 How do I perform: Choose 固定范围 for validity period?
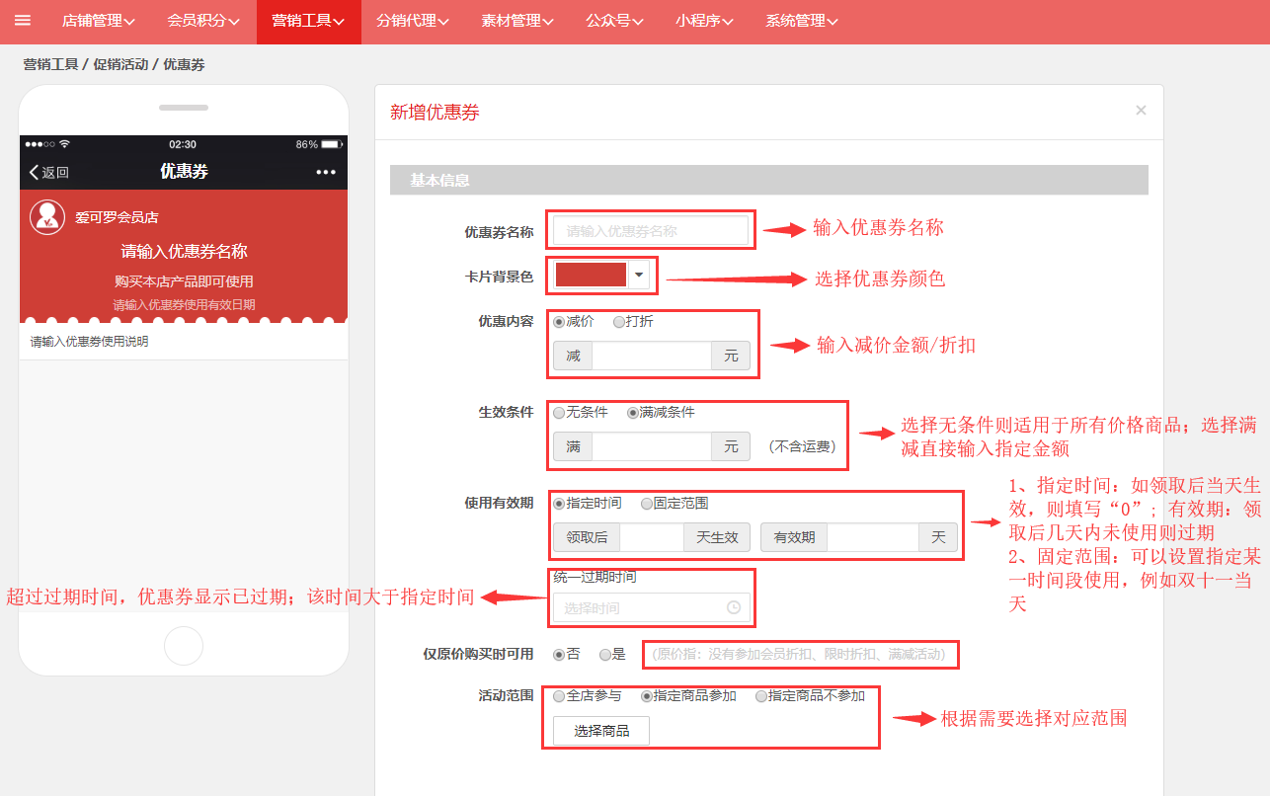pos(647,504)
